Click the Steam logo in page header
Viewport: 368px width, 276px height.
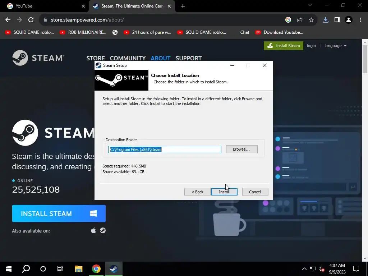point(38,58)
